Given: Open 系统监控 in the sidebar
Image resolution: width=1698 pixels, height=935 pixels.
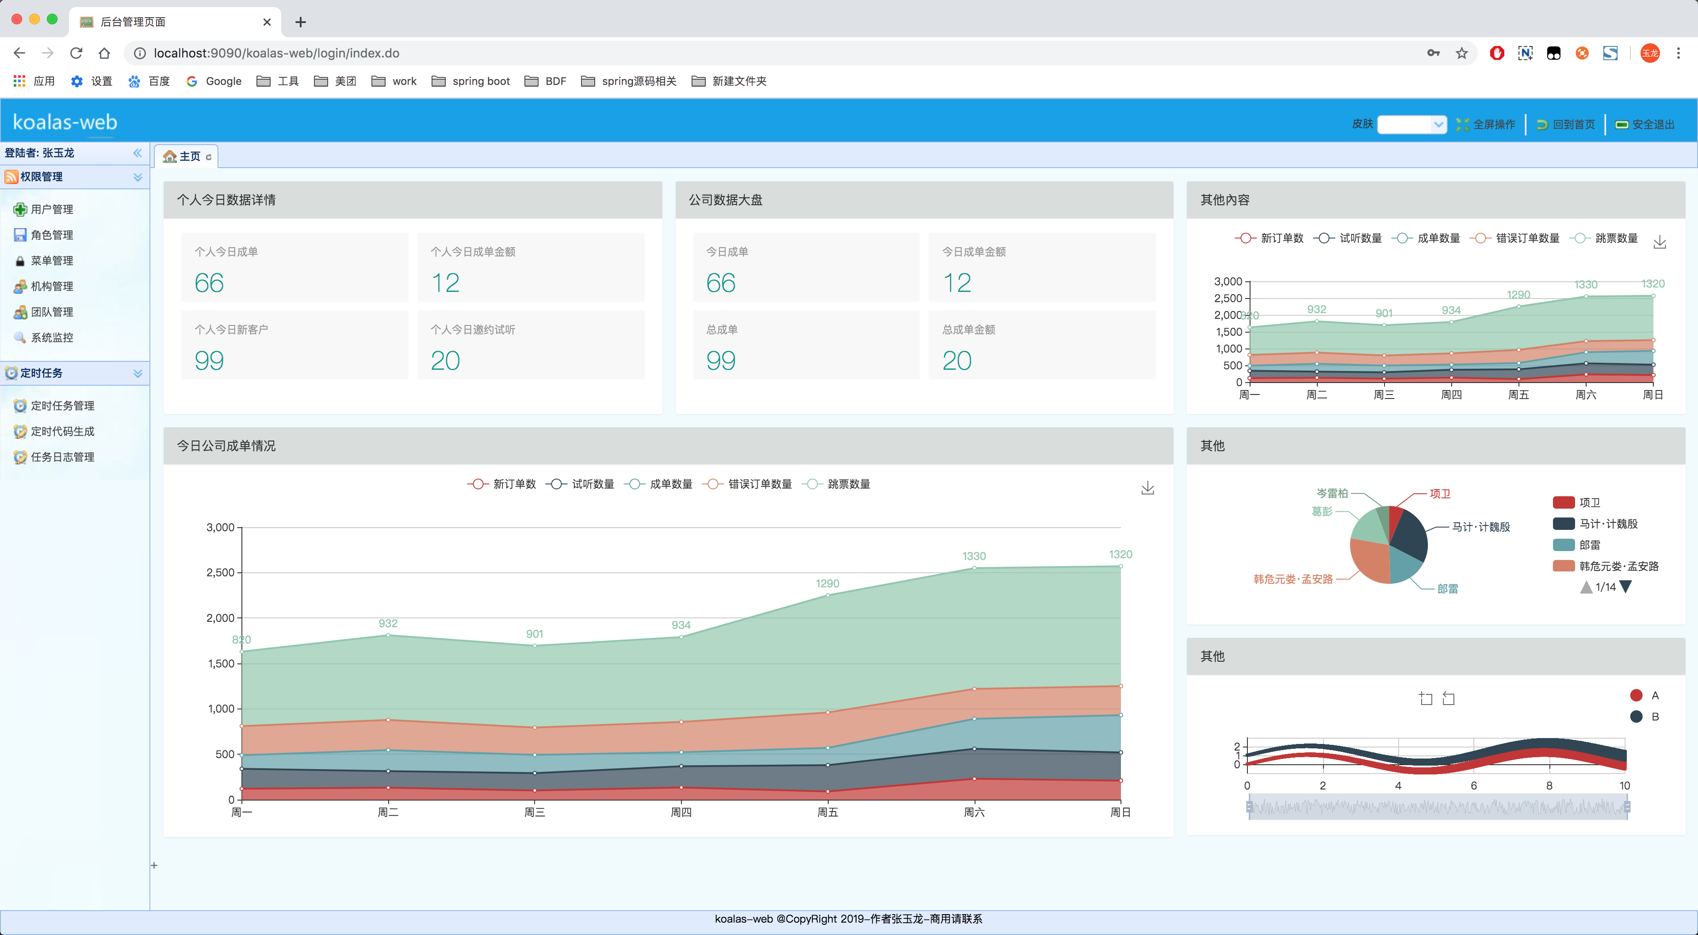Looking at the screenshot, I should coord(43,337).
